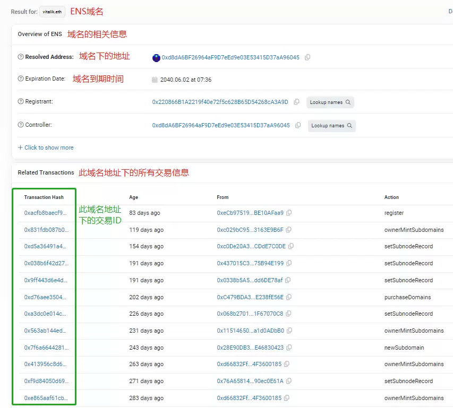Click the help icon next to the Controller label
This screenshot has height=408, width=453.
pyautogui.click(x=20, y=125)
